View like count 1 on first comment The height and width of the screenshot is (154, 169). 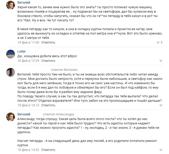tap(162, 42)
